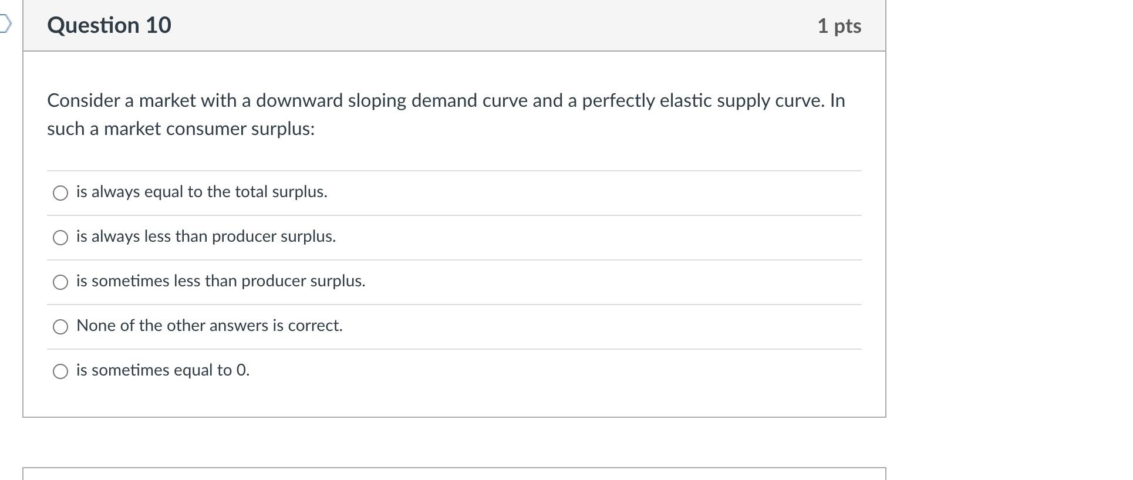1133x480 pixels.
Task: Flag Question 10 using the bookmark icon
Action: (5, 25)
